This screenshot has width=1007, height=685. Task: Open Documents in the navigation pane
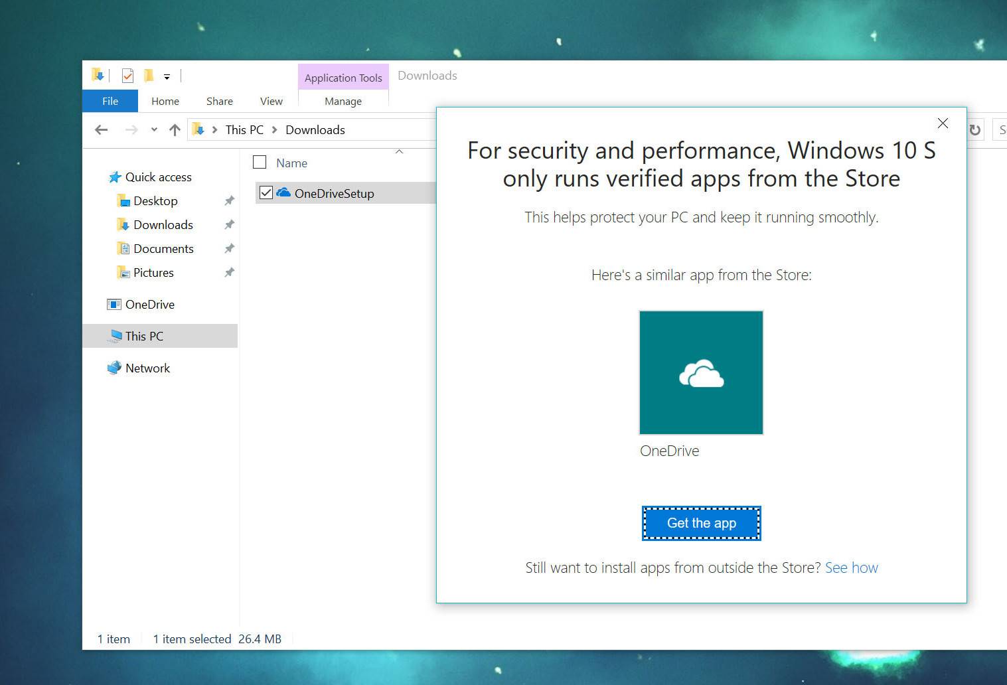tap(163, 249)
